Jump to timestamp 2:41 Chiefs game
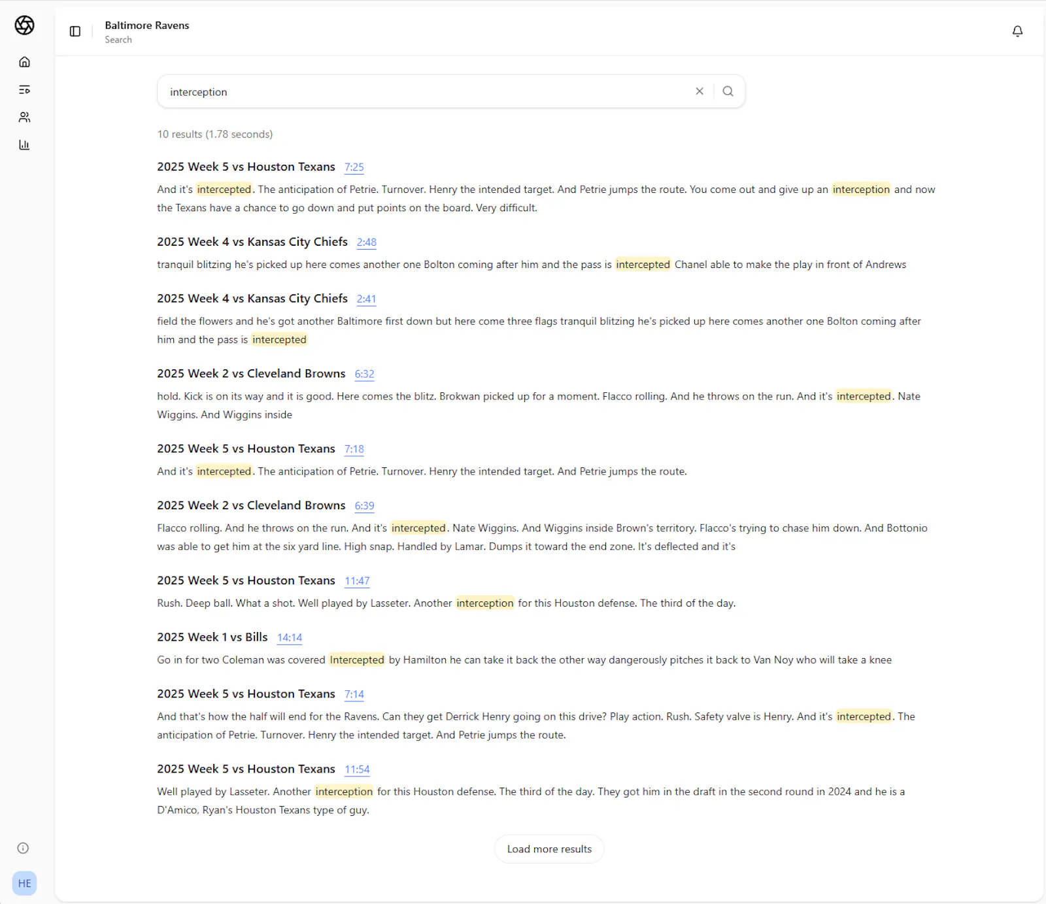 366,299
